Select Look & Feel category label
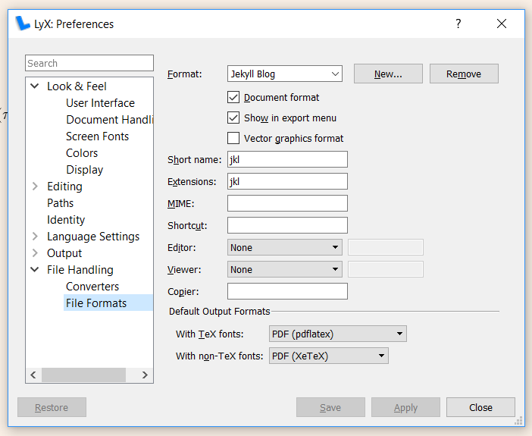The height and width of the screenshot is (436, 532). click(77, 86)
